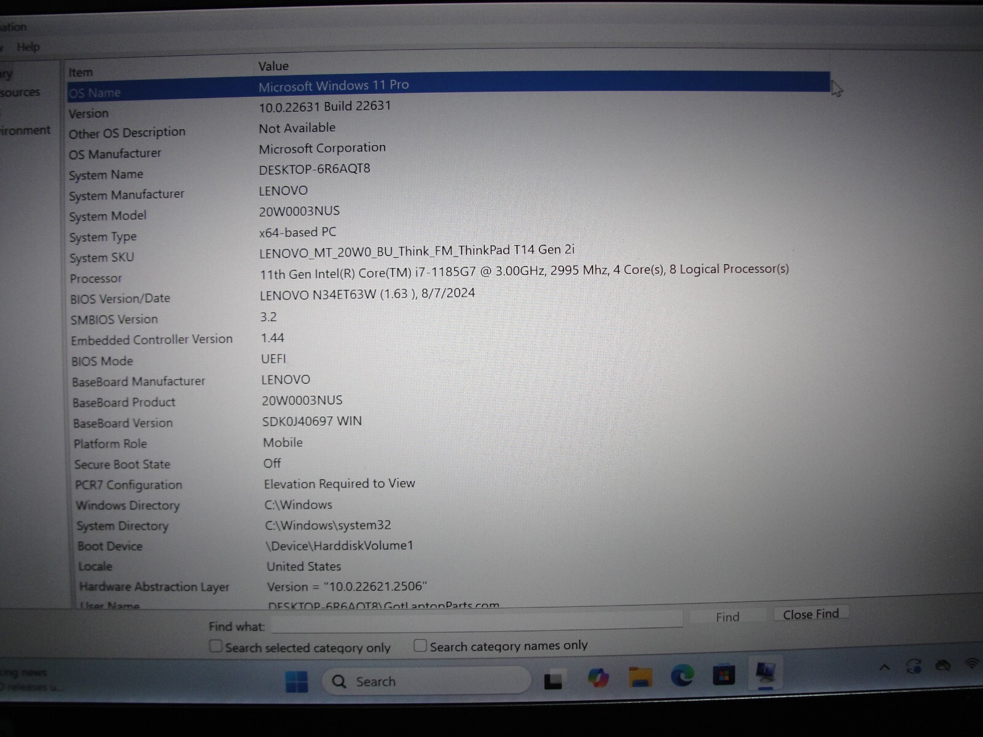Click the Value column header
This screenshot has width=983, height=737.
pyautogui.click(x=273, y=66)
